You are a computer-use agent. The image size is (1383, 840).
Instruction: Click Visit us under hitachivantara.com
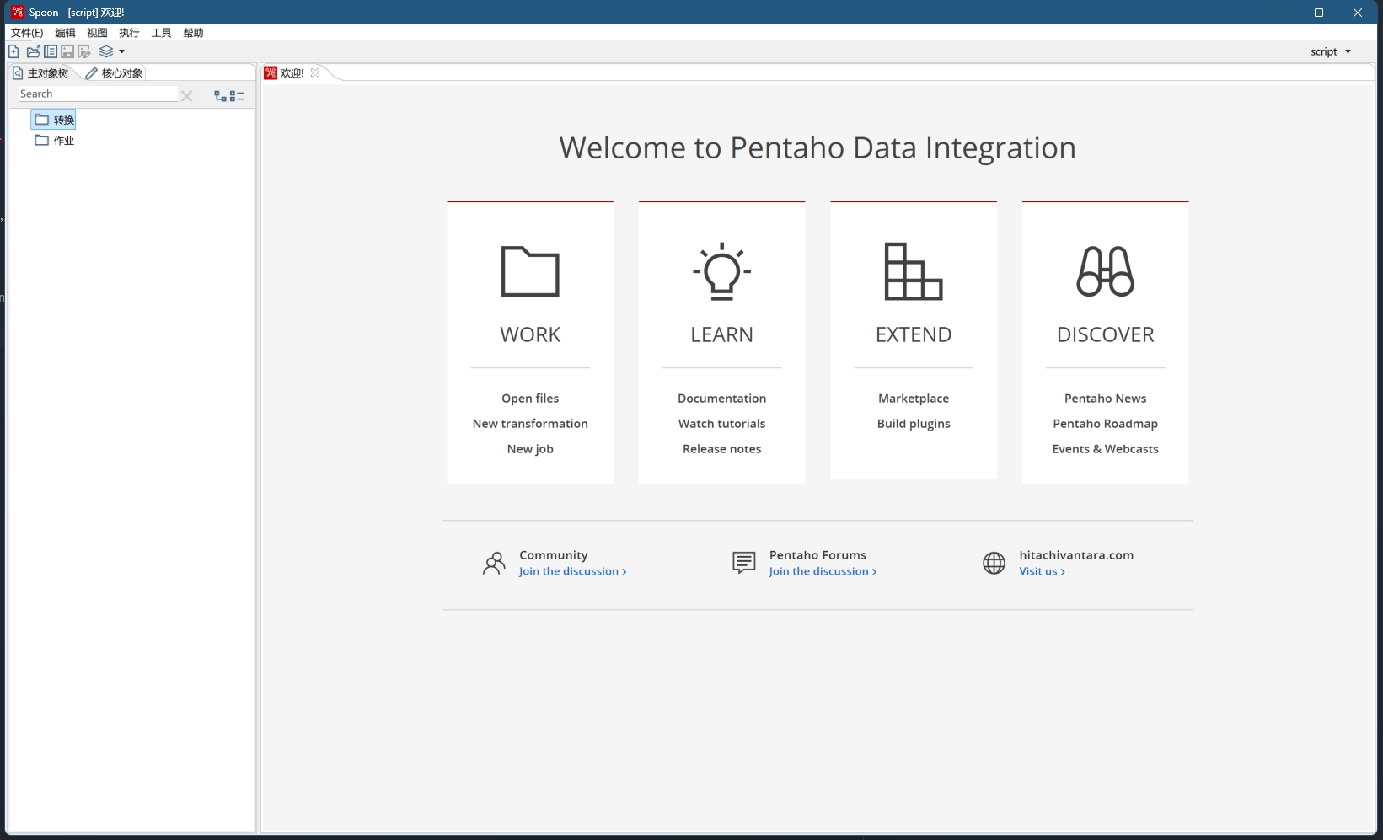tap(1042, 571)
